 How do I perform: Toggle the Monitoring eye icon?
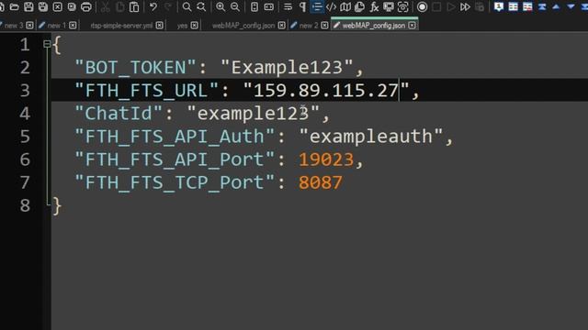pos(402,6)
